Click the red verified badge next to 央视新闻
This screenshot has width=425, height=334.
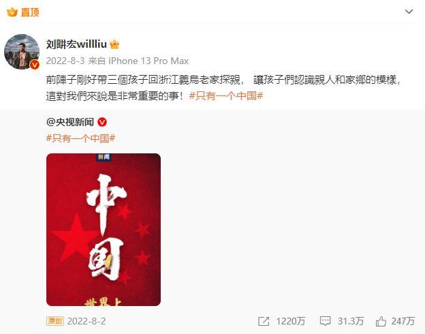[102, 122]
